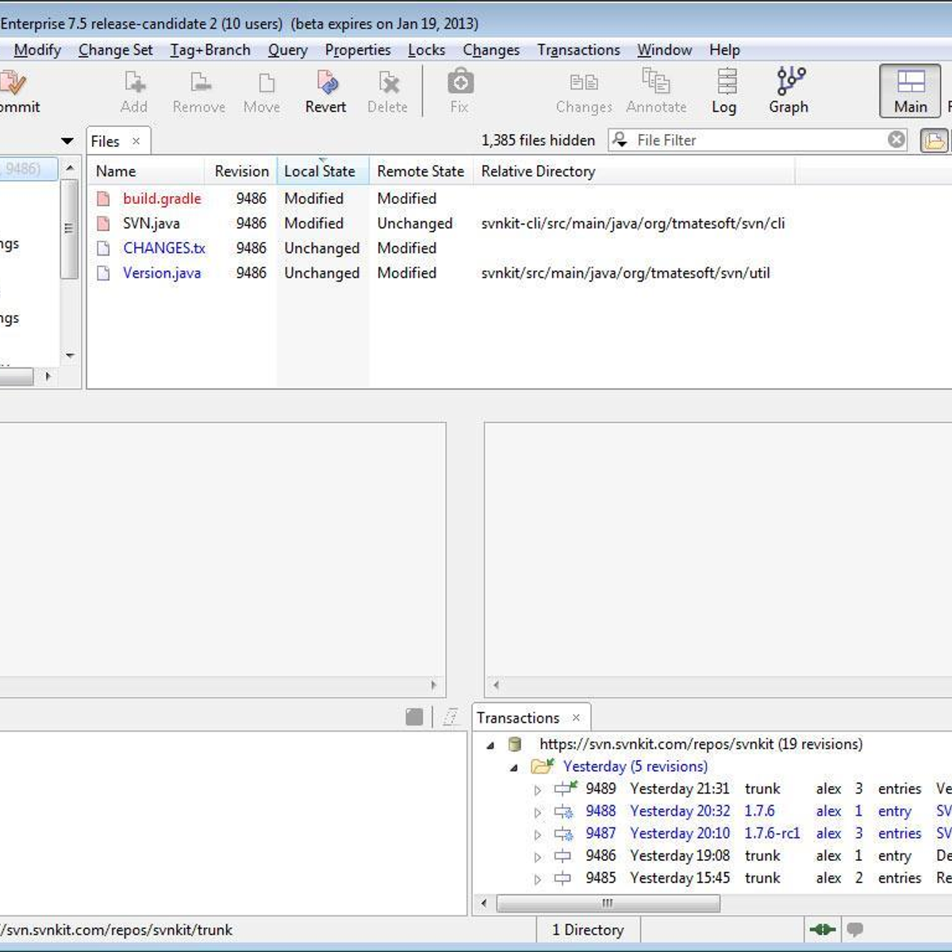
Task: Click the revision 9487 tag icon
Action: pyautogui.click(x=564, y=833)
